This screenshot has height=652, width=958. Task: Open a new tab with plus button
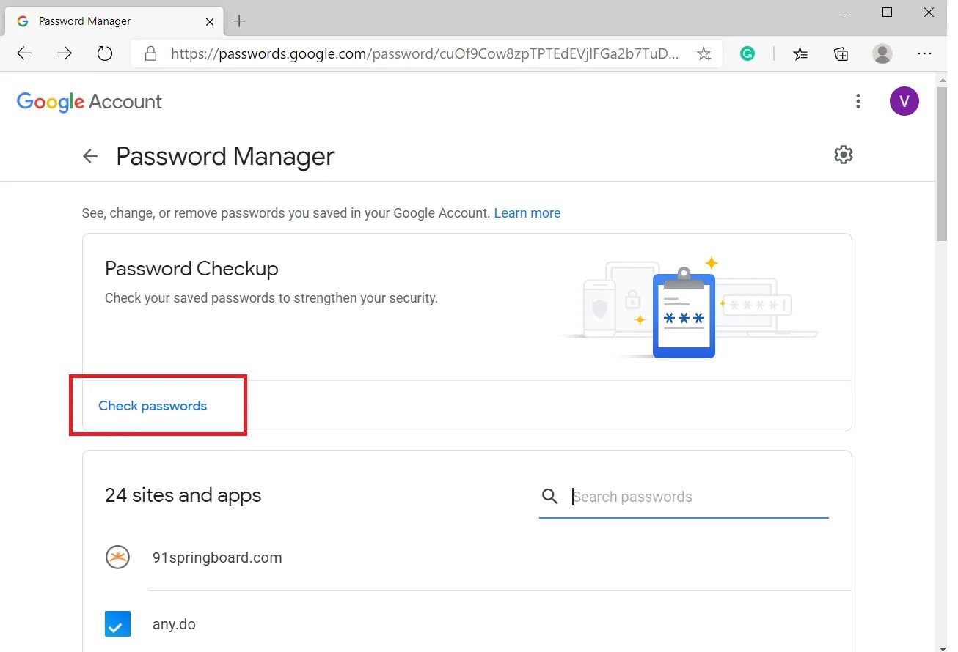tap(239, 21)
